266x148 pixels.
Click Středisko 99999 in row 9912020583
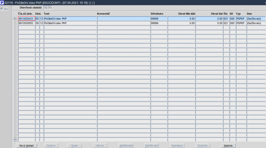(x=159, y=23)
